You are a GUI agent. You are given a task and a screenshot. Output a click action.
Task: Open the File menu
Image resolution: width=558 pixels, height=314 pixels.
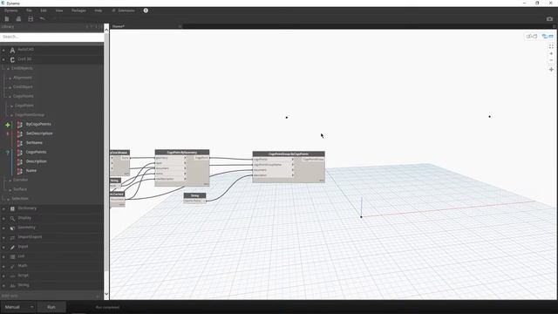[x=29, y=10]
